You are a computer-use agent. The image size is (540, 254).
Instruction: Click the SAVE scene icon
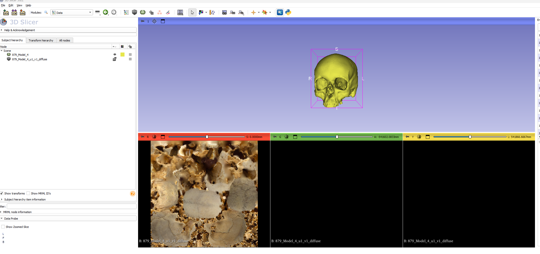23,12
